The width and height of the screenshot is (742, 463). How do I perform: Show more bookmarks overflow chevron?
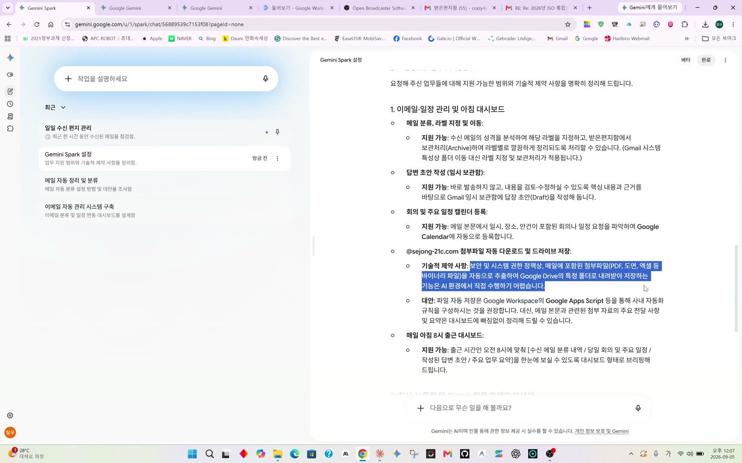[x=686, y=38]
